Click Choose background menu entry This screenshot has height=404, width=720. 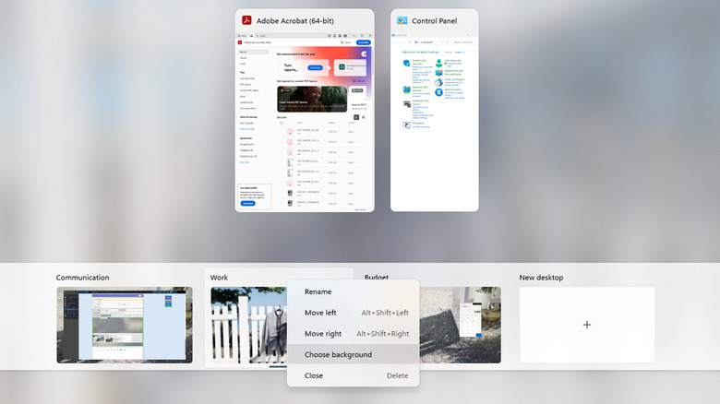(353, 354)
